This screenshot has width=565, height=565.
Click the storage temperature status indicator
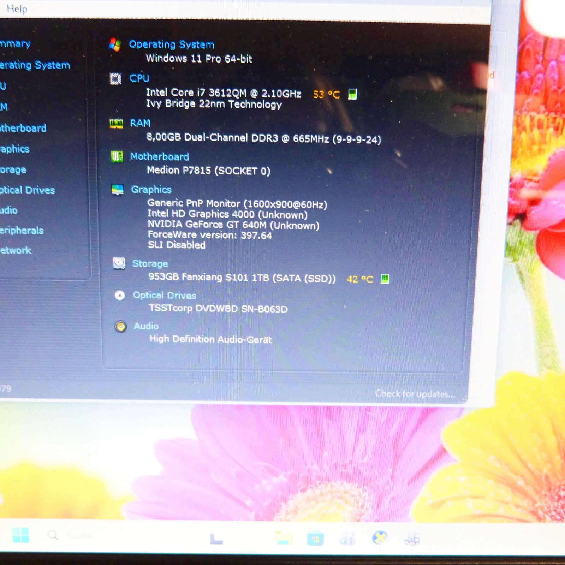[x=385, y=279]
